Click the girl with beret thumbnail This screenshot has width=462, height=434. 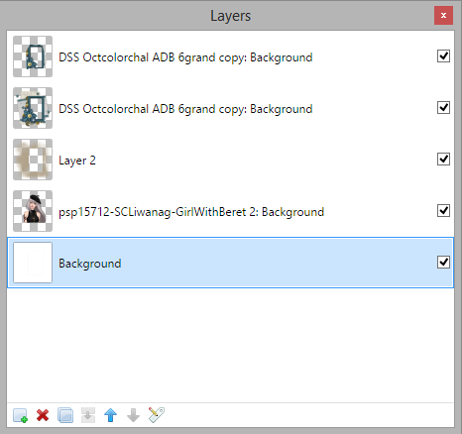pyautogui.click(x=33, y=211)
